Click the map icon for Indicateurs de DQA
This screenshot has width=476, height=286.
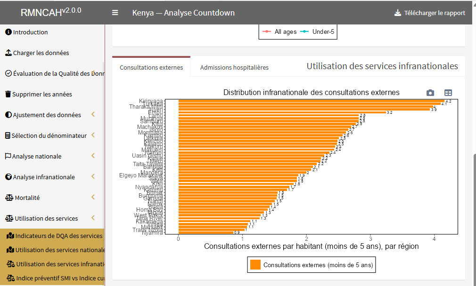tap(10, 236)
